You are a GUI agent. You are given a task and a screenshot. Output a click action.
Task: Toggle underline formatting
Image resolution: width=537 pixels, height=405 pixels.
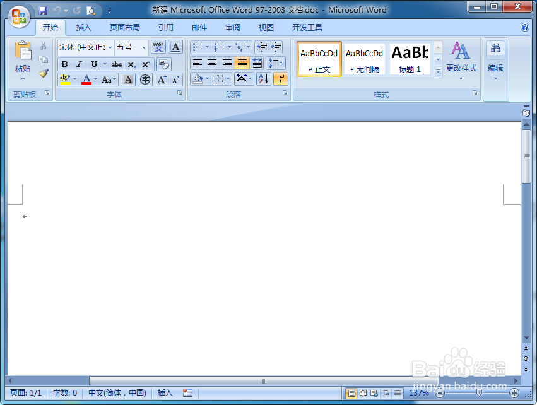tap(94, 64)
